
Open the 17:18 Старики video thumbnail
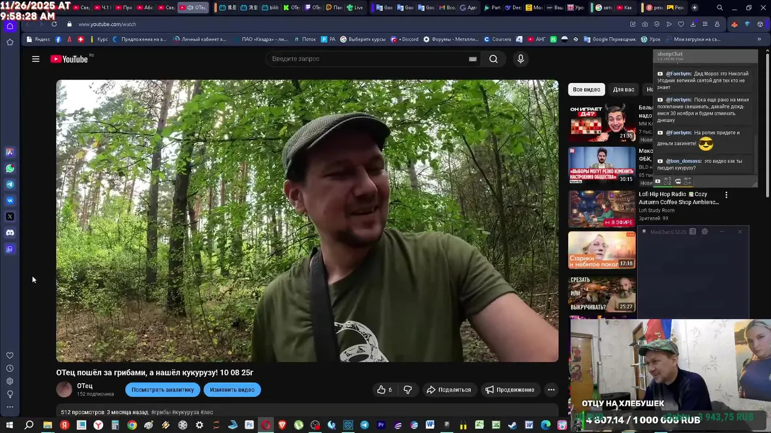(602, 250)
